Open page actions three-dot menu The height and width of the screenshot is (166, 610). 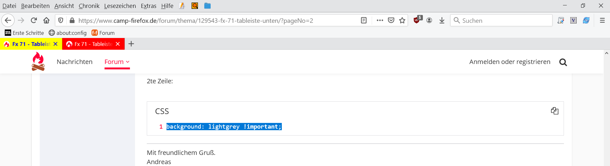380,21
